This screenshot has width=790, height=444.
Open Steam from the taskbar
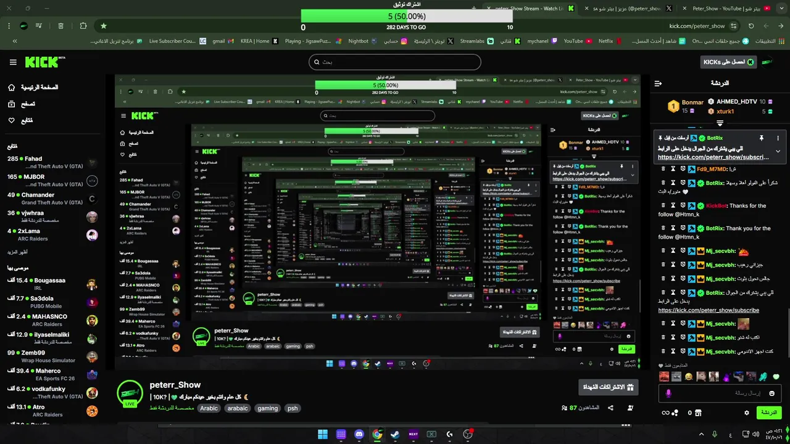click(x=395, y=434)
